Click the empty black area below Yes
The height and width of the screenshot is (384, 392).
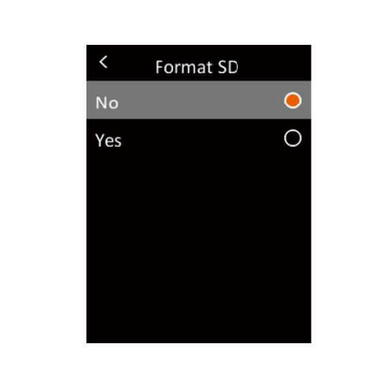(x=199, y=249)
